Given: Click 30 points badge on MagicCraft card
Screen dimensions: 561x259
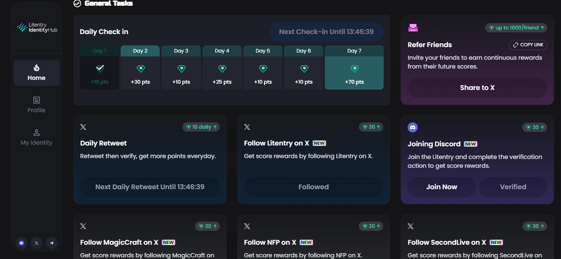Looking at the screenshot, I should pyautogui.click(x=207, y=226).
